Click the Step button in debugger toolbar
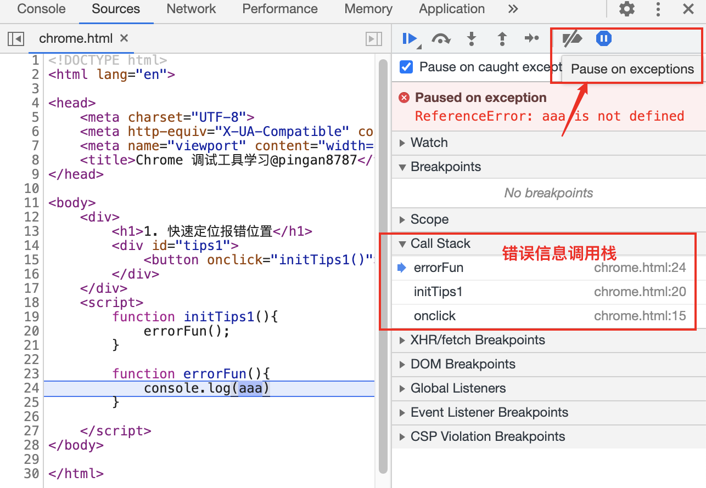The width and height of the screenshot is (706, 488). tap(532, 38)
